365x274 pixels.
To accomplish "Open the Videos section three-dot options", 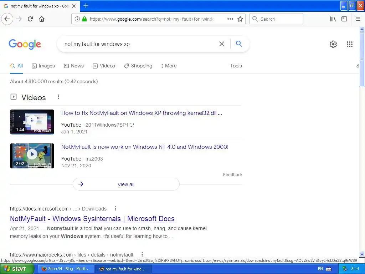I will (58, 97).
